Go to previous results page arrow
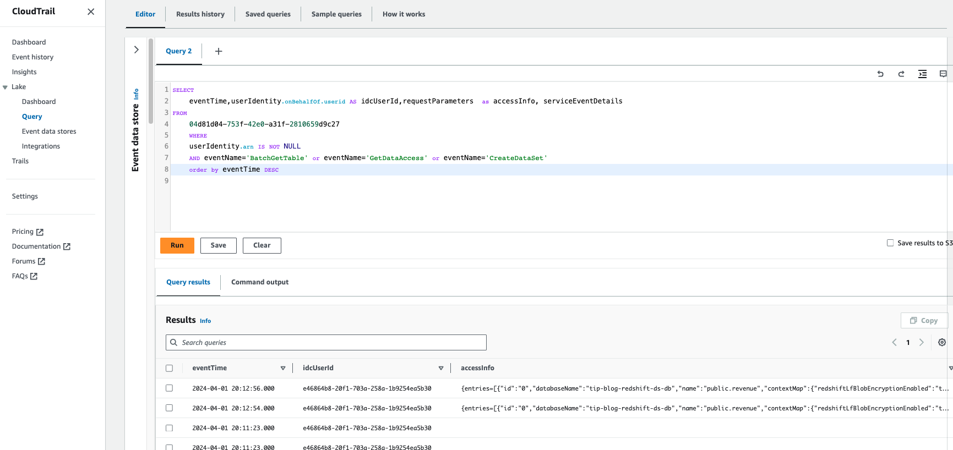 pos(894,342)
